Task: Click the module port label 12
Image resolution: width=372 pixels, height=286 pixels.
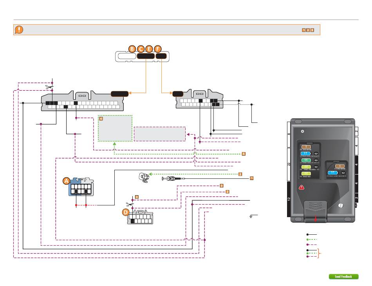Action: tap(289, 199)
